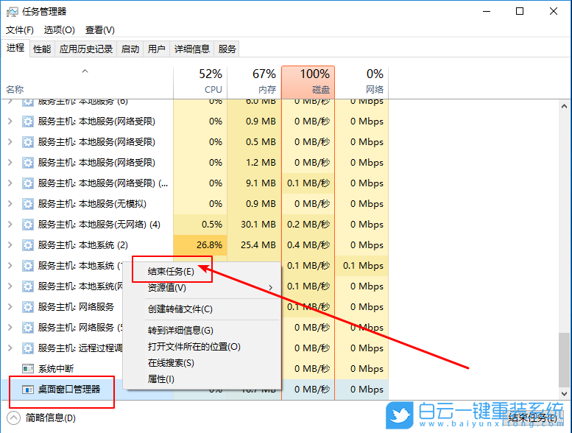Click gear icon next to 本地系统 (2)
This screenshot has width=572, height=433.
click(28, 245)
